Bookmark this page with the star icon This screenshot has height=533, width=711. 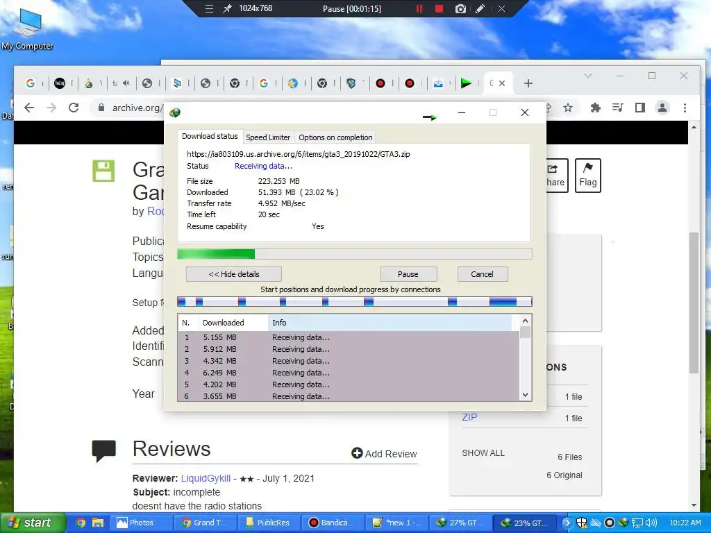[x=568, y=108]
